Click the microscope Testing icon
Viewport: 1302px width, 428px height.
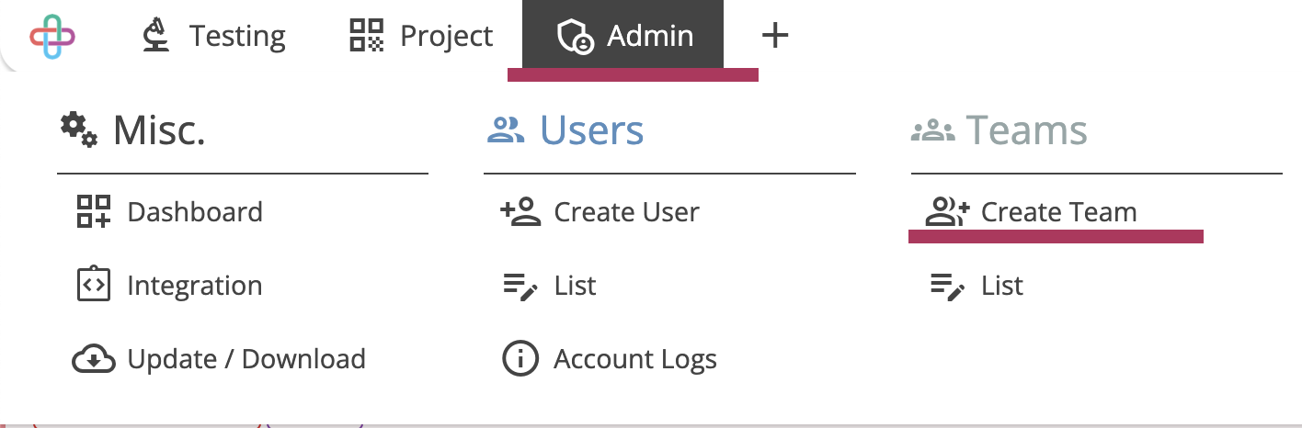tap(156, 36)
